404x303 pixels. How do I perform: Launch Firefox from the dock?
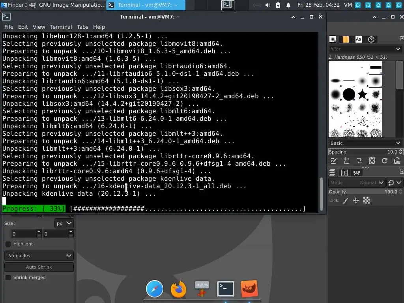point(178,288)
